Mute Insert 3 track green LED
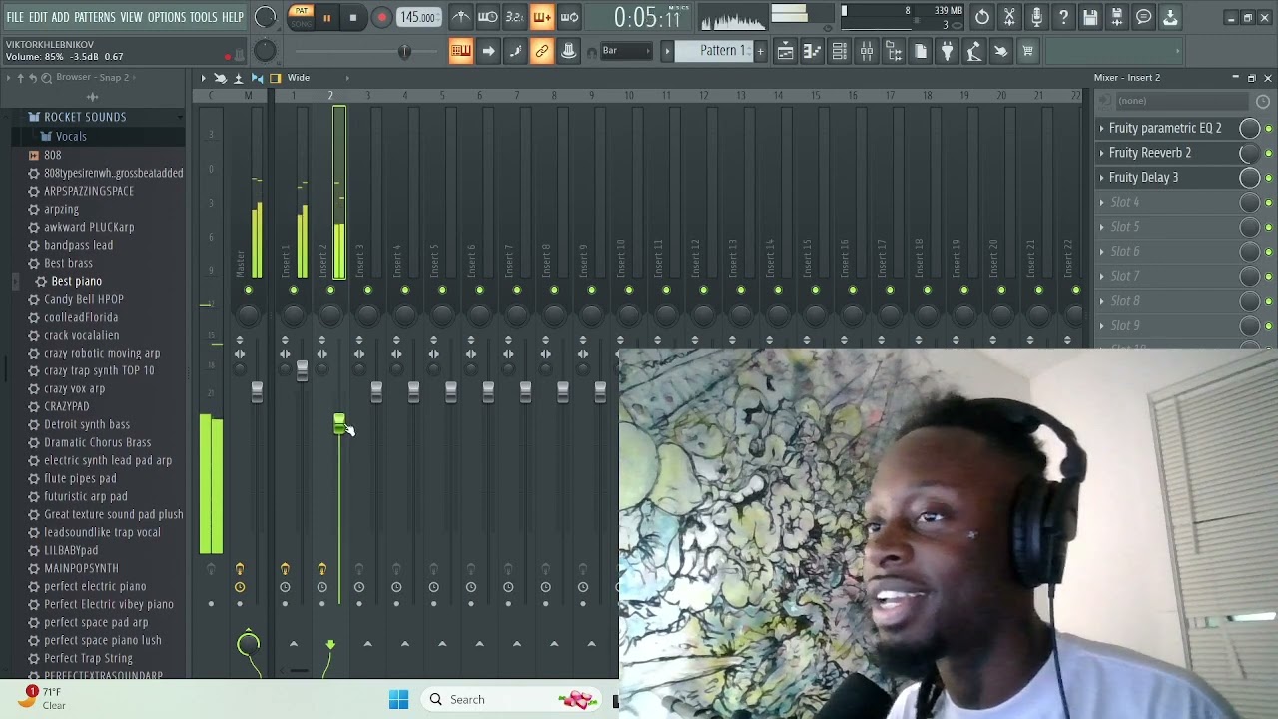1278x719 pixels. click(x=368, y=290)
